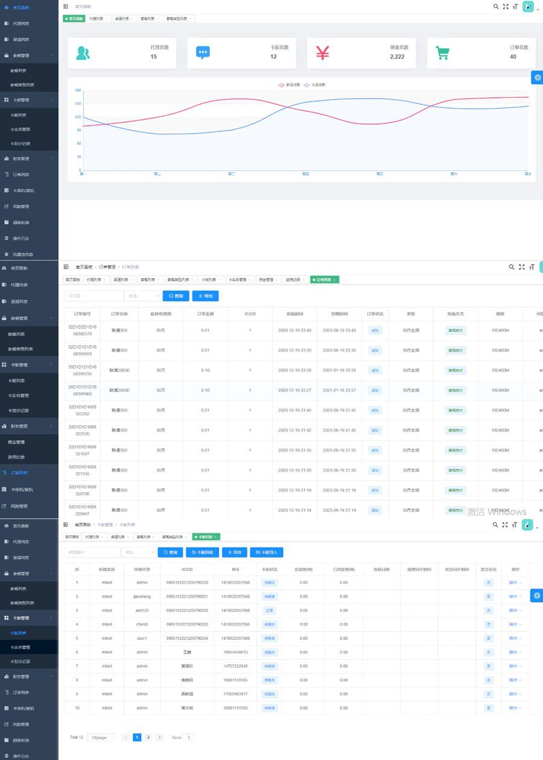Go to page 2 in the pagination

point(148,737)
